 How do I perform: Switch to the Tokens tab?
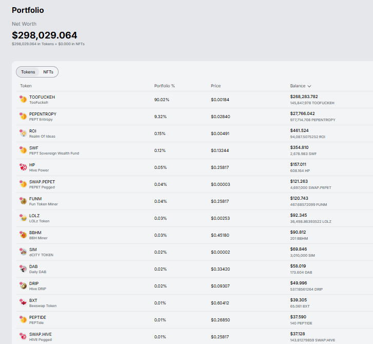(28, 72)
